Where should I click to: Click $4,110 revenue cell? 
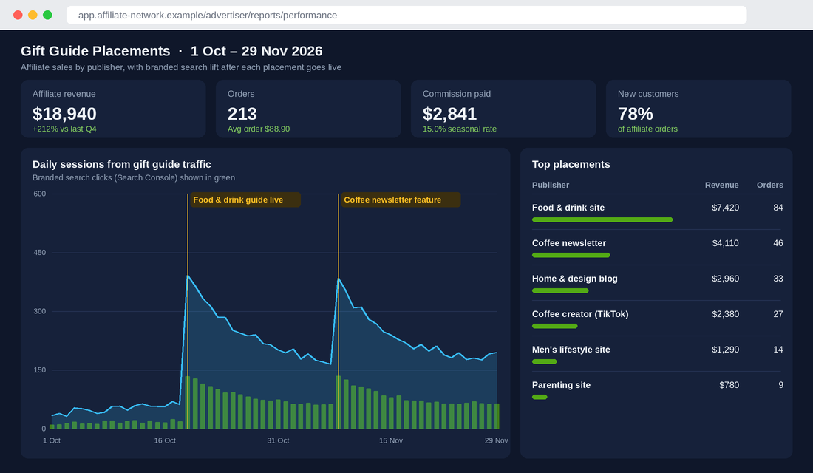(x=725, y=243)
